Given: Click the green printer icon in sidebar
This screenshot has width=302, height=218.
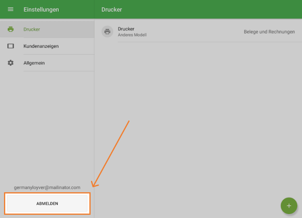Looking at the screenshot, I should [10, 29].
